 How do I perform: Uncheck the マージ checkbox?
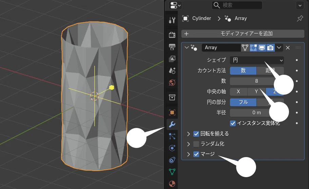tap(196, 154)
